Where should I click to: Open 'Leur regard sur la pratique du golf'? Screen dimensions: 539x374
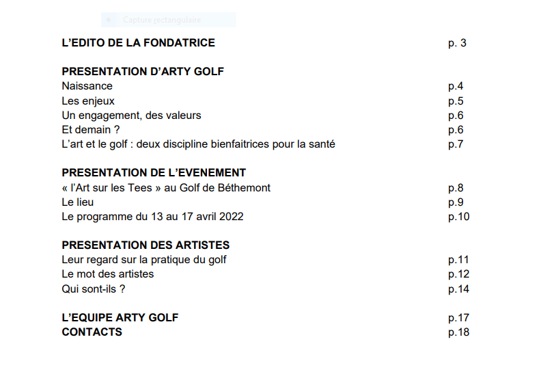tap(144, 260)
